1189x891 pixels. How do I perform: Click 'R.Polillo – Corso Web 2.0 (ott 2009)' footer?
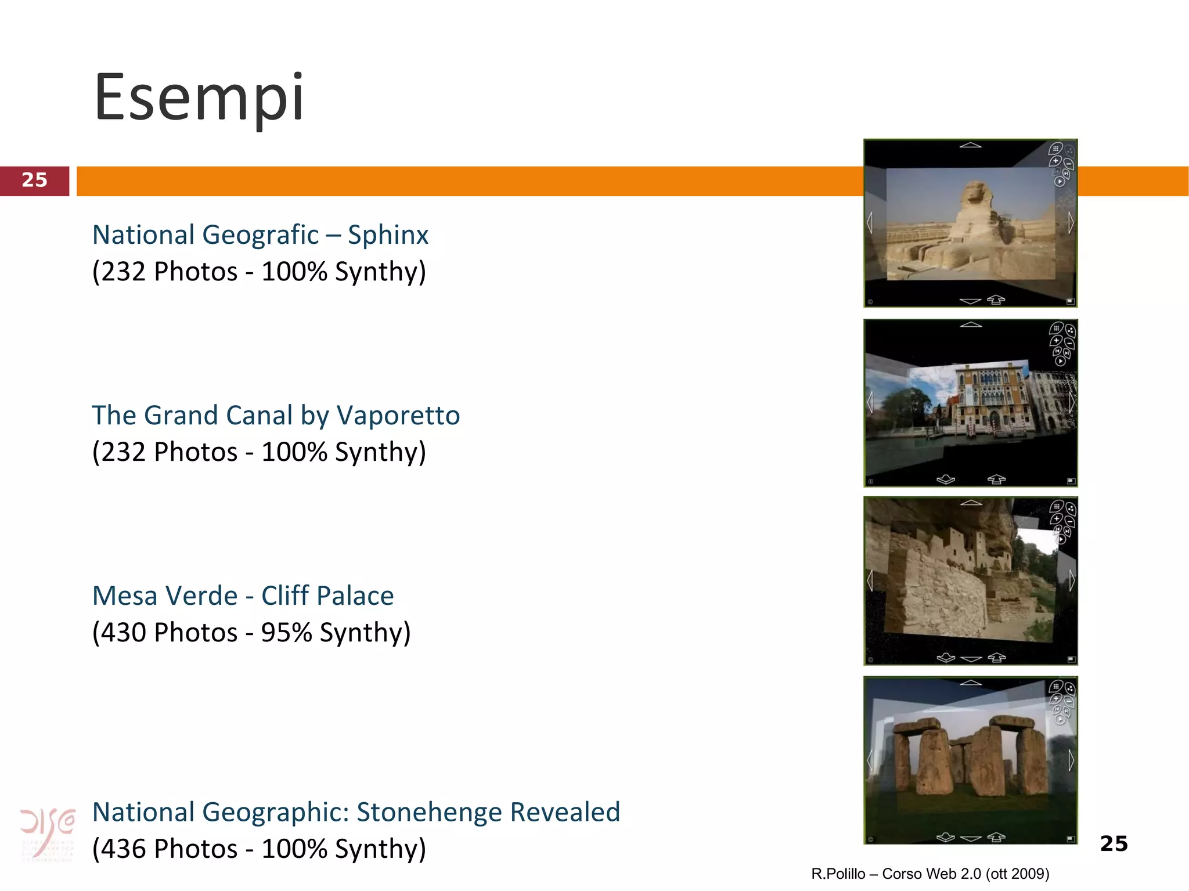[930, 874]
